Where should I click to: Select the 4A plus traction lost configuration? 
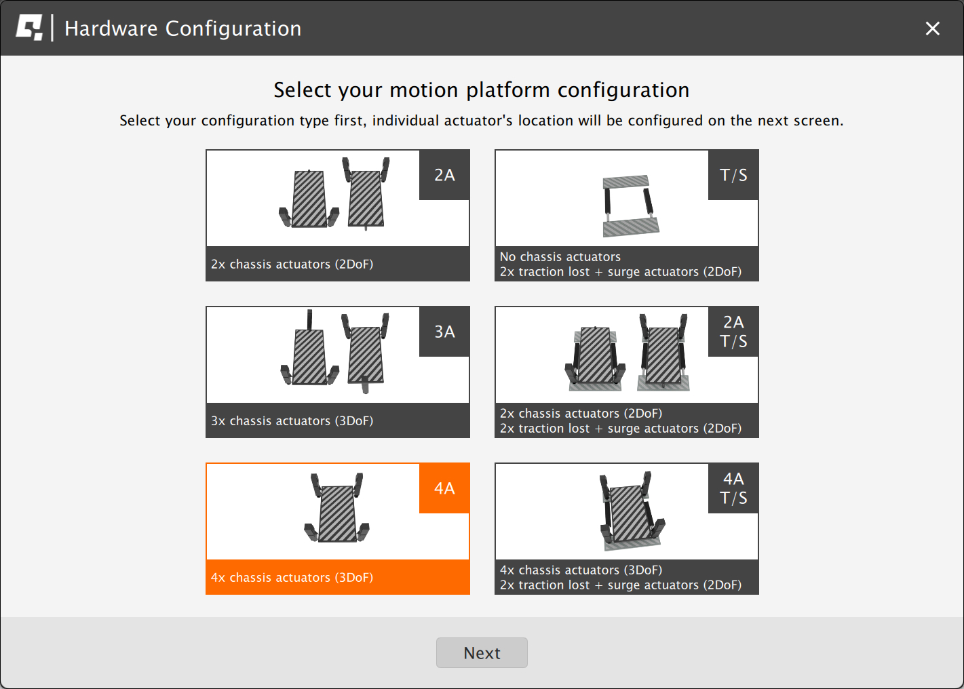(x=626, y=529)
